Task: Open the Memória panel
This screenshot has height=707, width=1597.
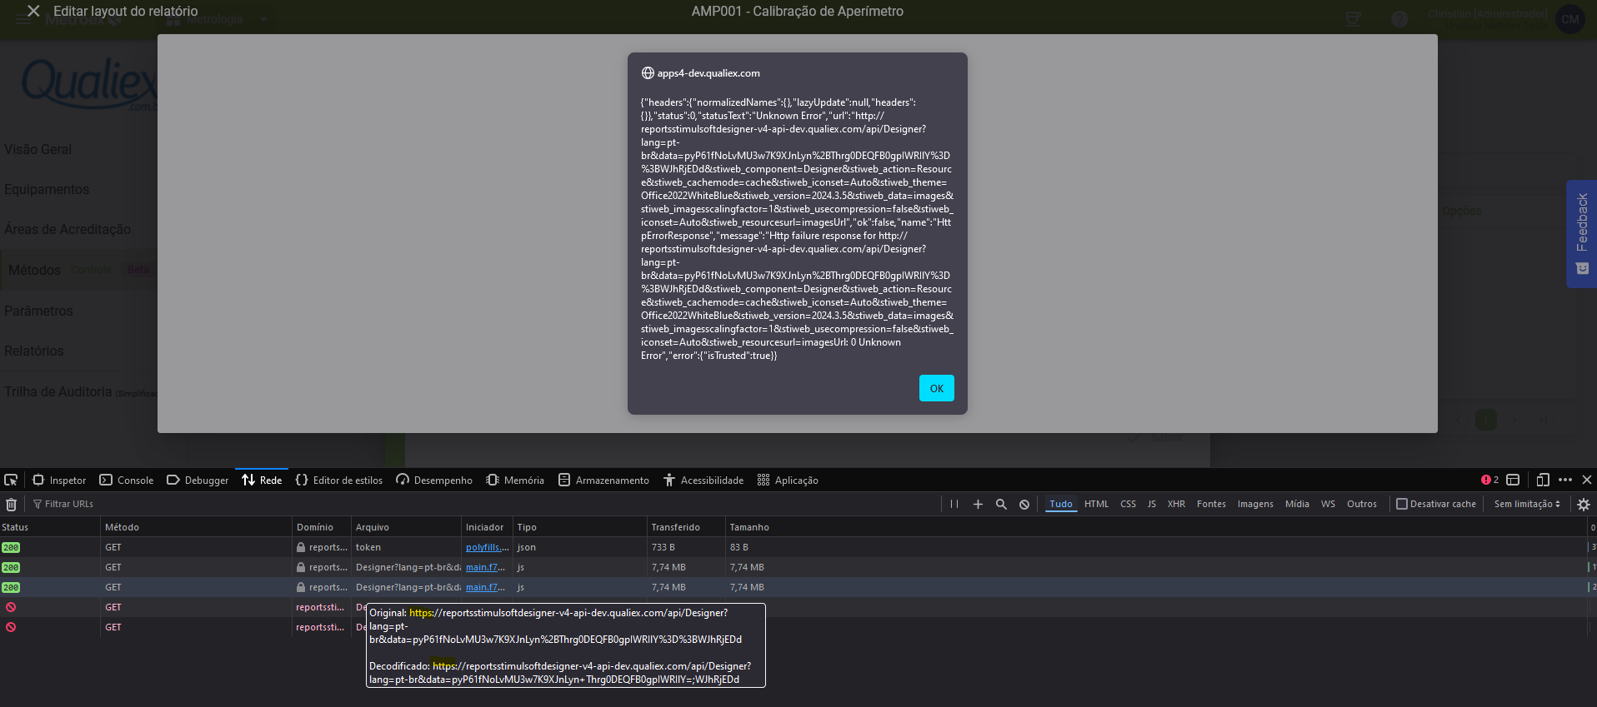Action: (x=515, y=480)
